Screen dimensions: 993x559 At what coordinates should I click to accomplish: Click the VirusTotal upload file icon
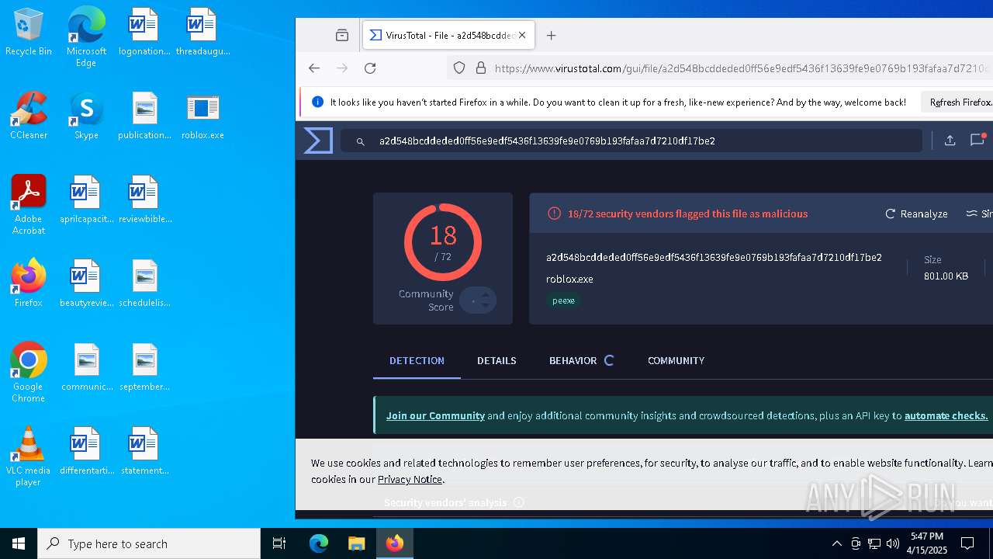[x=950, y=141]
